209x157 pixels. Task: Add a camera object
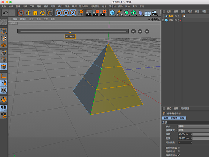[155, 13]
